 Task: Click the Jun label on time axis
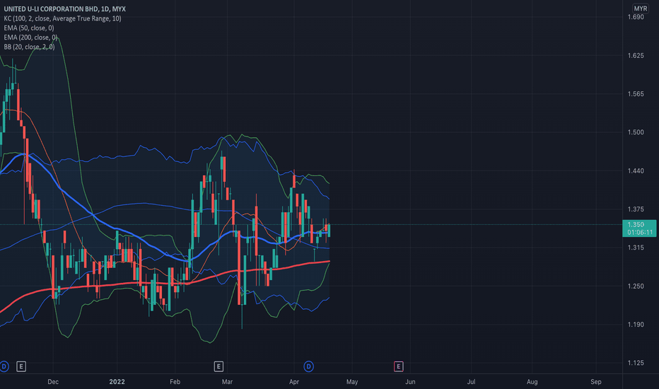[x=410, y=382]
